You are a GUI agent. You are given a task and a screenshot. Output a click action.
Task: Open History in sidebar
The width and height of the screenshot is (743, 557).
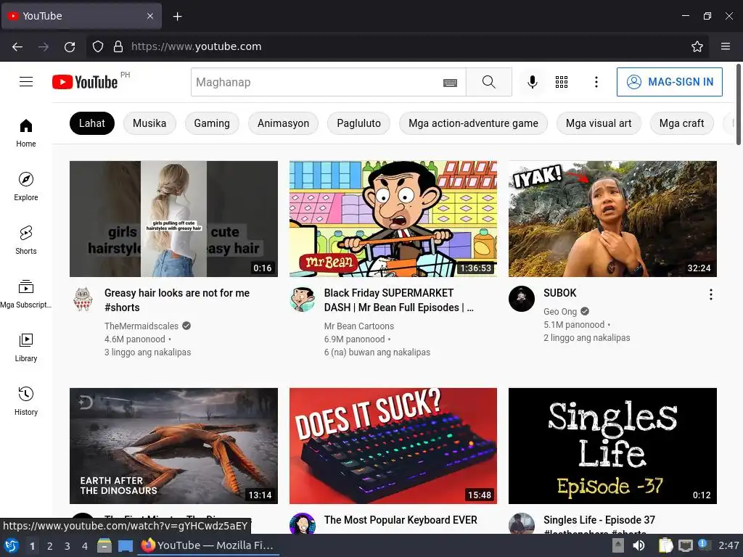26,401
